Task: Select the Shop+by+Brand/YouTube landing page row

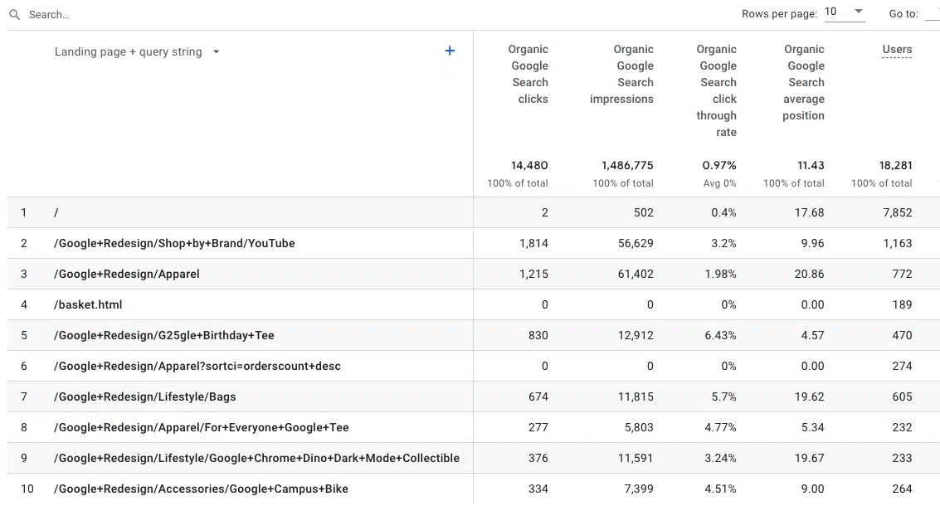Action: click(174, 243)
